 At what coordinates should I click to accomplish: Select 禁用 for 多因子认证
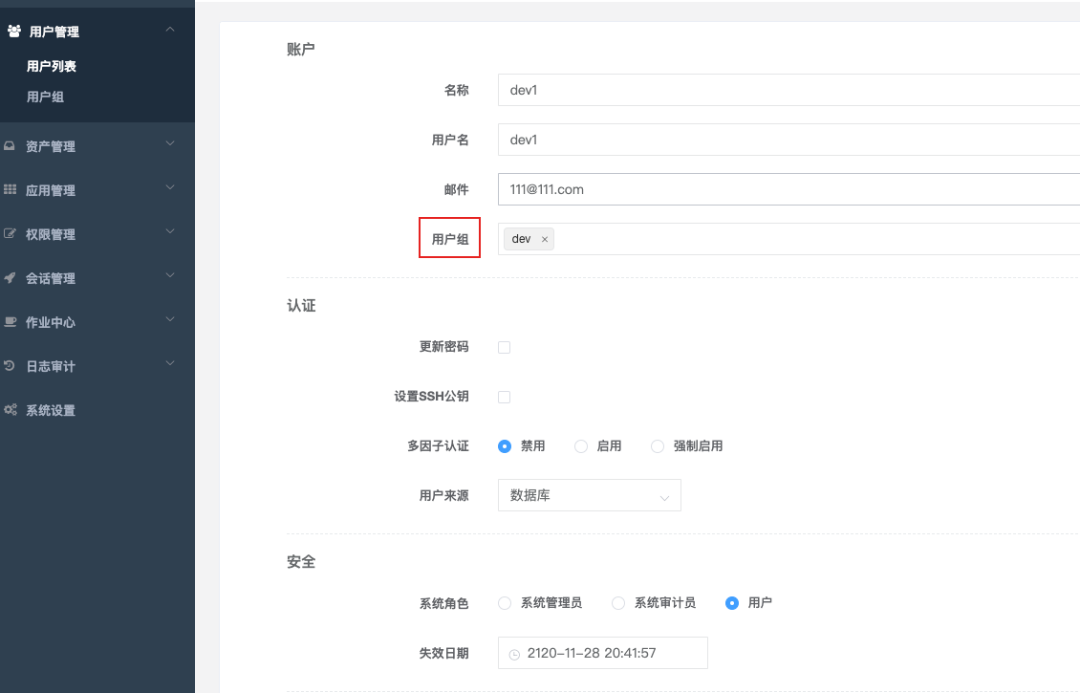point(505,446)
